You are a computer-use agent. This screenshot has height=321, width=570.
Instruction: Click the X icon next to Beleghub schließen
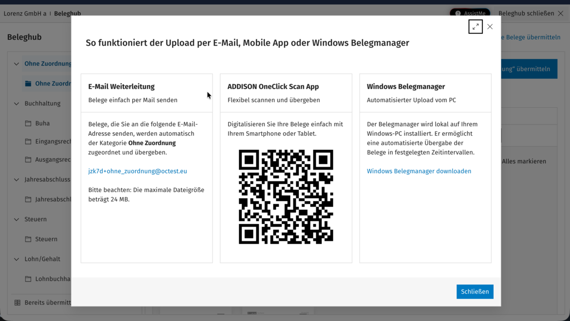click(x=561, y=13)
